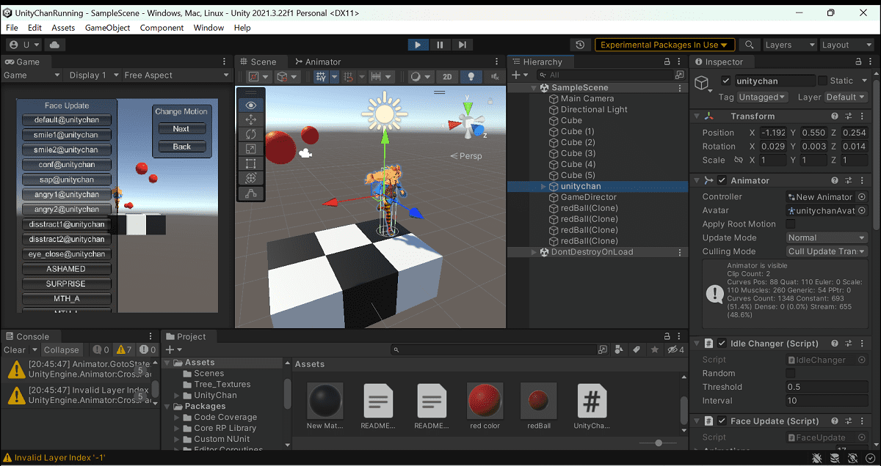Image resolution: width=881 pixels, height=466 pixels.
Task: Enable the Random checkbox
Action: (791, 373)
